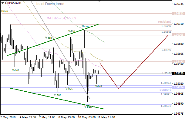Select the leftmost V-top label
The height and width of the screenshot is (121, 185).
point(49,38)
